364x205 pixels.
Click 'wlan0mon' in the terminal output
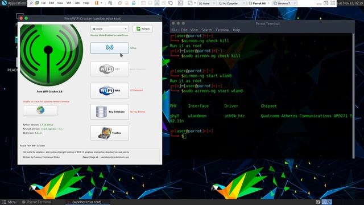(x=197, y=116)
